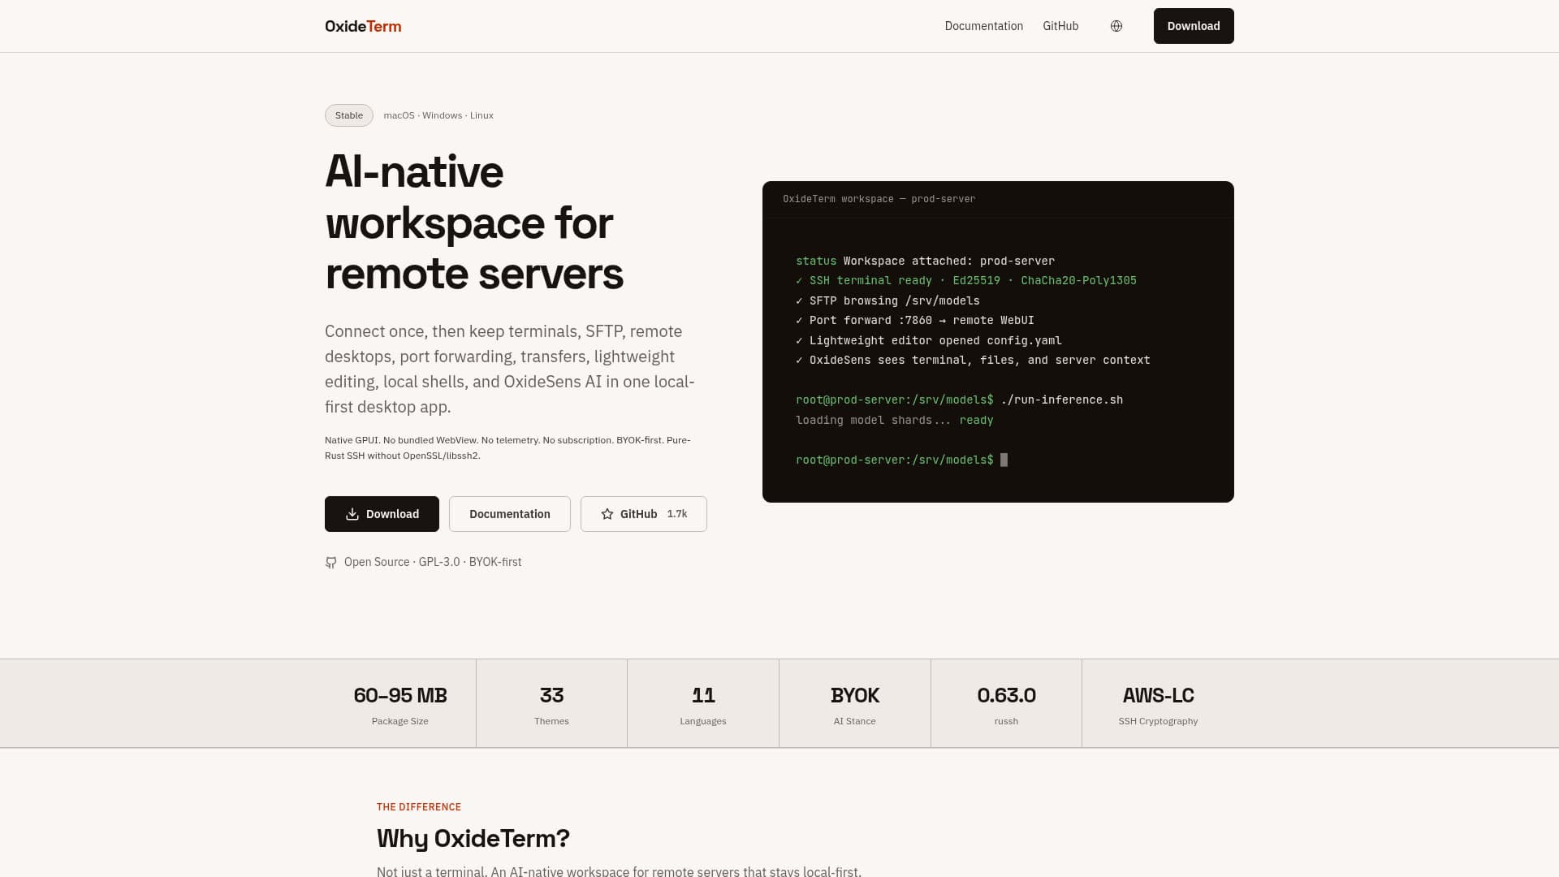Click './run-inference.sh' command in terminal
Image resolution: width=1559 pixels, height=877 pixels.
tap(1062, 400)
